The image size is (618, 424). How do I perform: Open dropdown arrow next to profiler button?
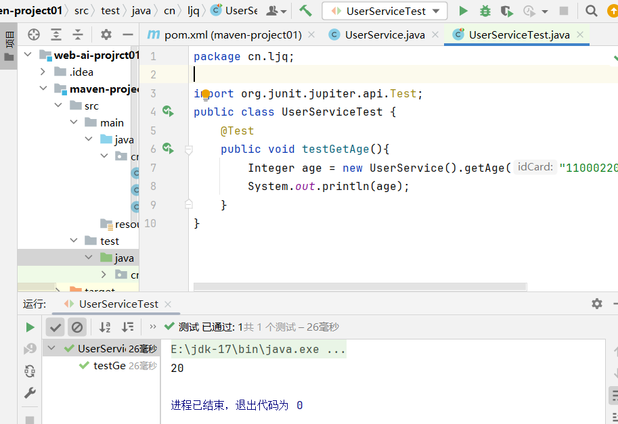click(545, 11)
